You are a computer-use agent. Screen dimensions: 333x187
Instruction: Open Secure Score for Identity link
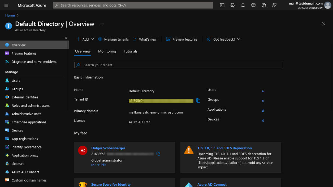pyautogui.click(x=111, y=184)
